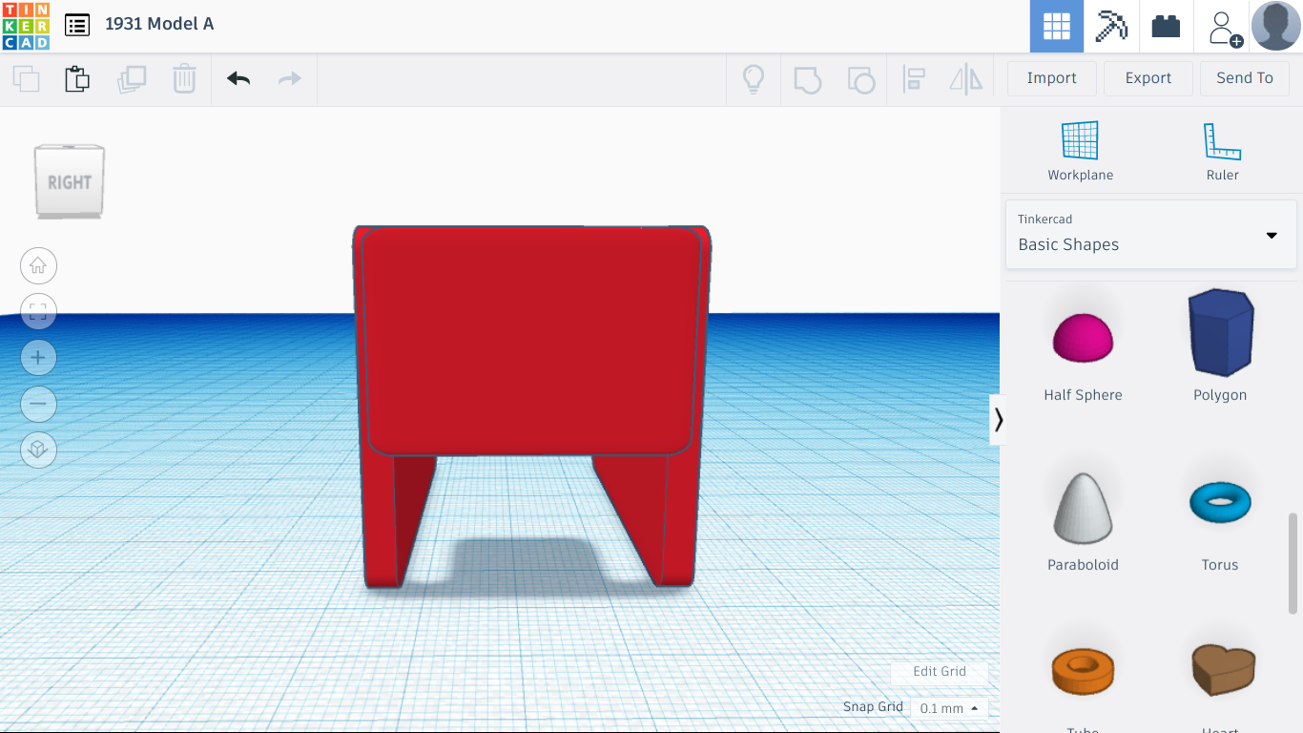
Task: Open the designs list icon
Action: 77,25
